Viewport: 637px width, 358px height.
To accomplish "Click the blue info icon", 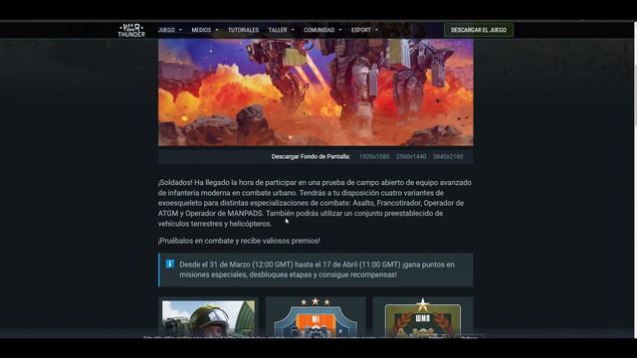I will [170, 264].
